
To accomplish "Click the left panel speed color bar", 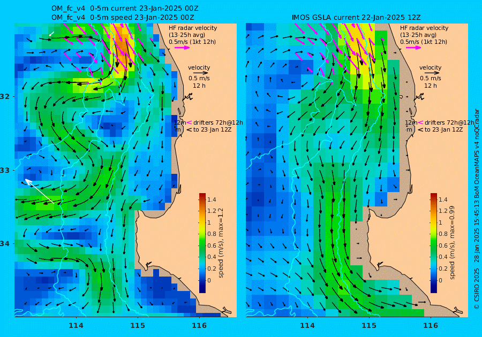I will click(x=202, y=243).
